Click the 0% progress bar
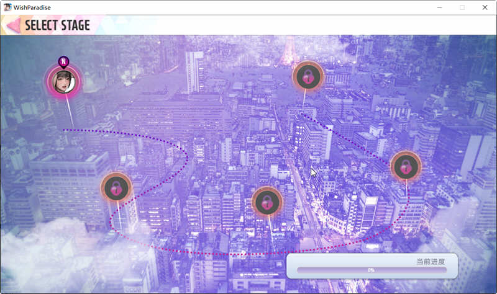This screenshot has height=294, width=497. [x=371, y=270]
